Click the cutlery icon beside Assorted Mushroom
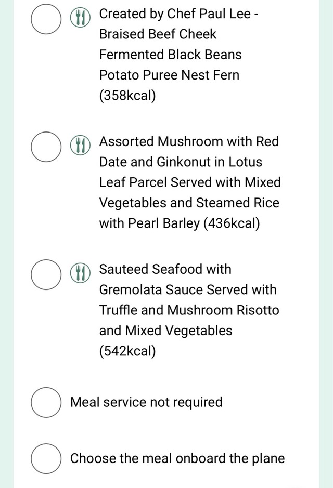This screenshot has width=333, height=488. pos(80,145)
